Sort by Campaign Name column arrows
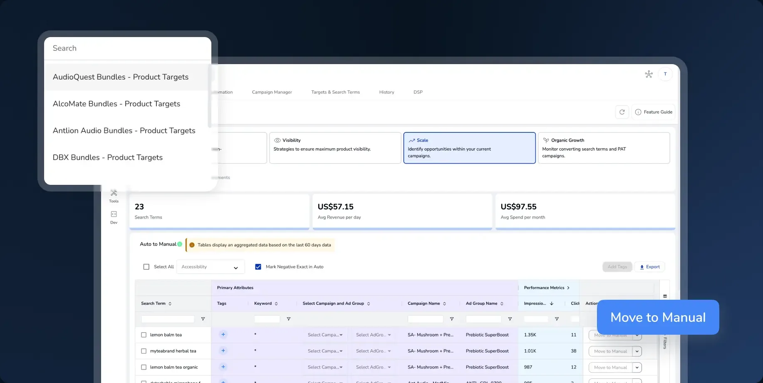Viewport: 763px width, 383px height. (444, 303)
